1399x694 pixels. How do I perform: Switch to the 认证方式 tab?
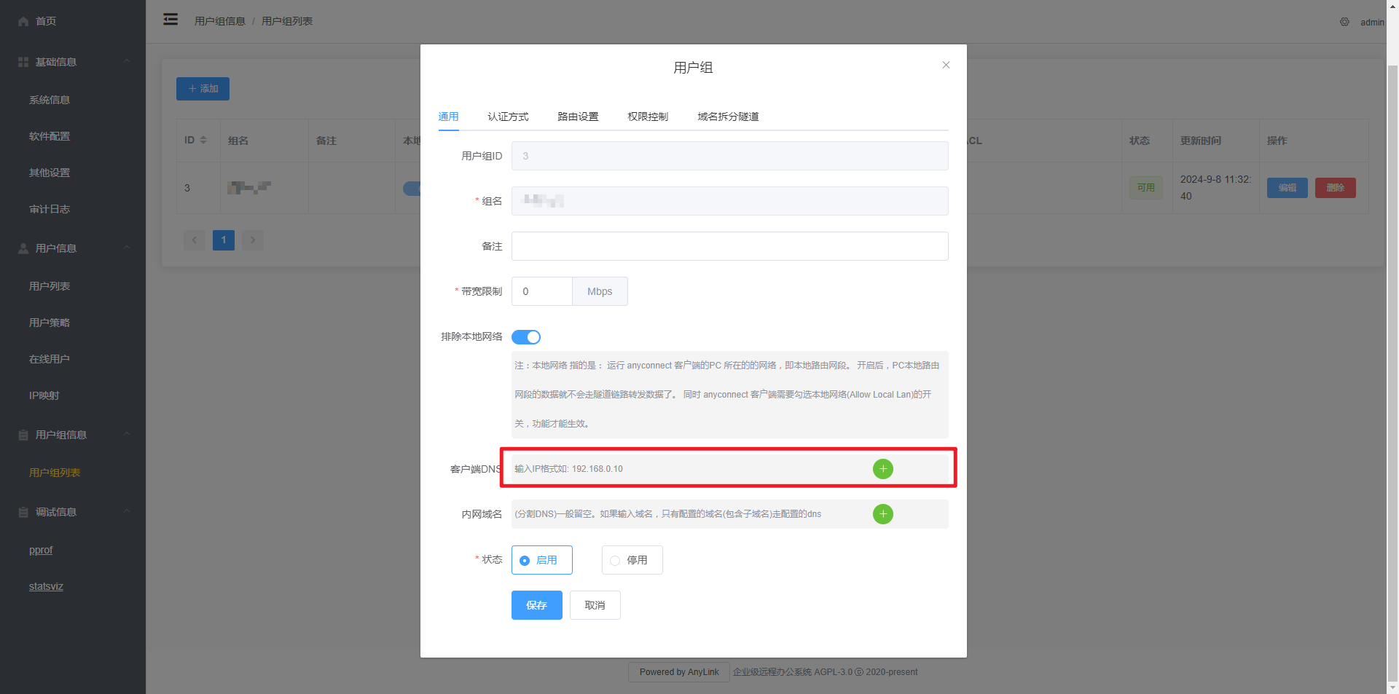(x=508, y=117)
